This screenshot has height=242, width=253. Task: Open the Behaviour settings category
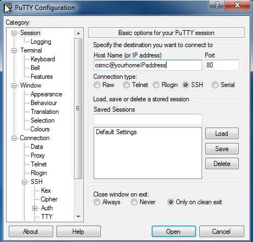44,103
